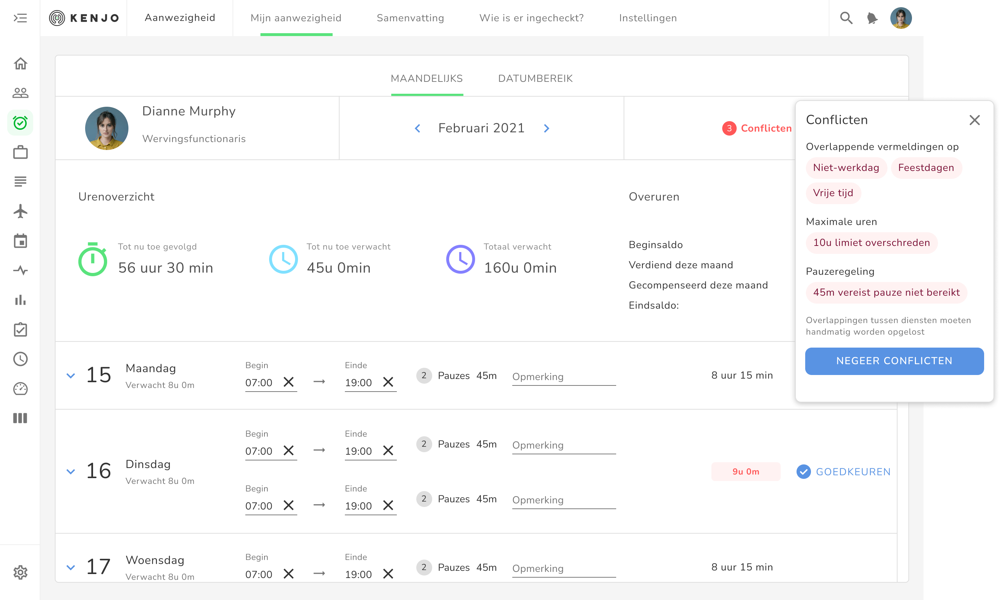Click the Opmerking field for Maandag 15
The height and width of the screenshot is (600, 1000).
(563, 377)
